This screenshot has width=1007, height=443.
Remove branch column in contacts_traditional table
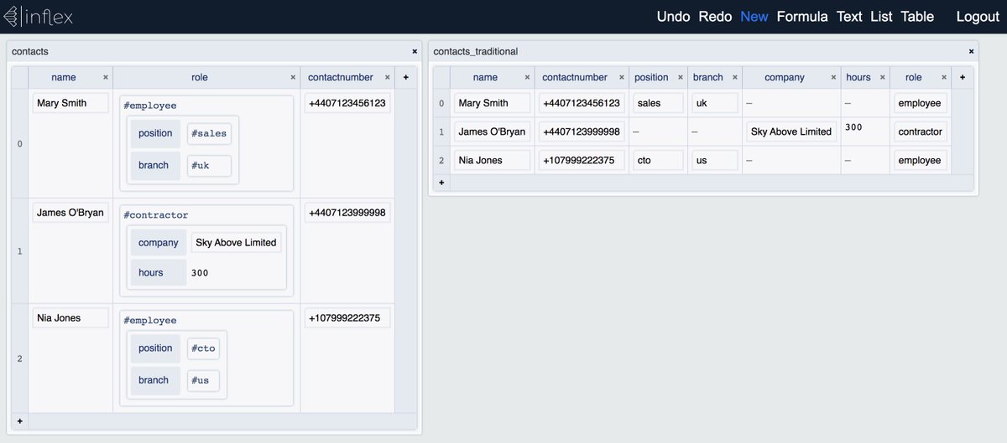pyautogui.click(x=735, y=77)
